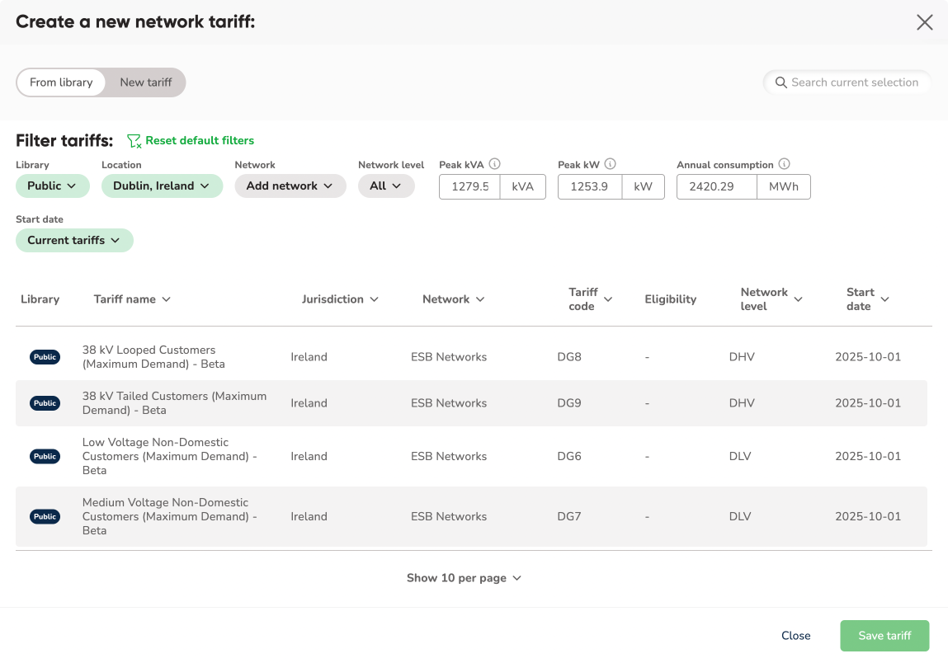The width and height of the screenshot is (948, 663).
Task: Sort by Tariff code column
Action: [x=591, y=299]
